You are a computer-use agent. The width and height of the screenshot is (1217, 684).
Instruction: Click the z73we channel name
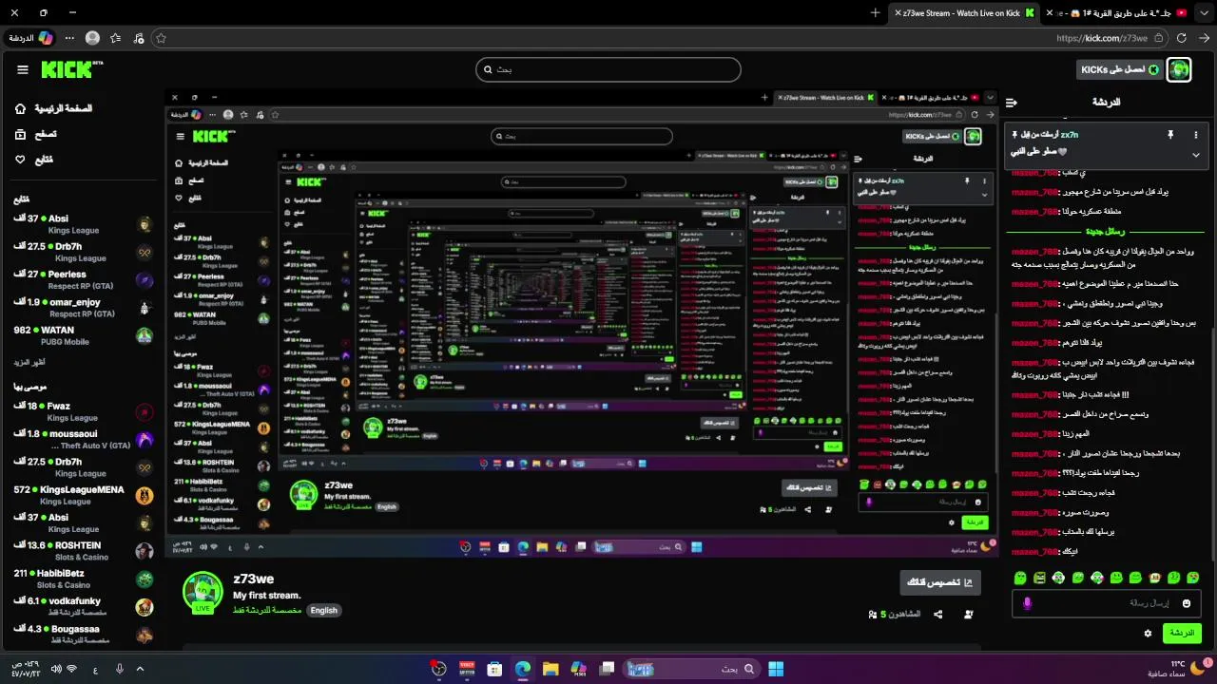(x=254, y=579)
